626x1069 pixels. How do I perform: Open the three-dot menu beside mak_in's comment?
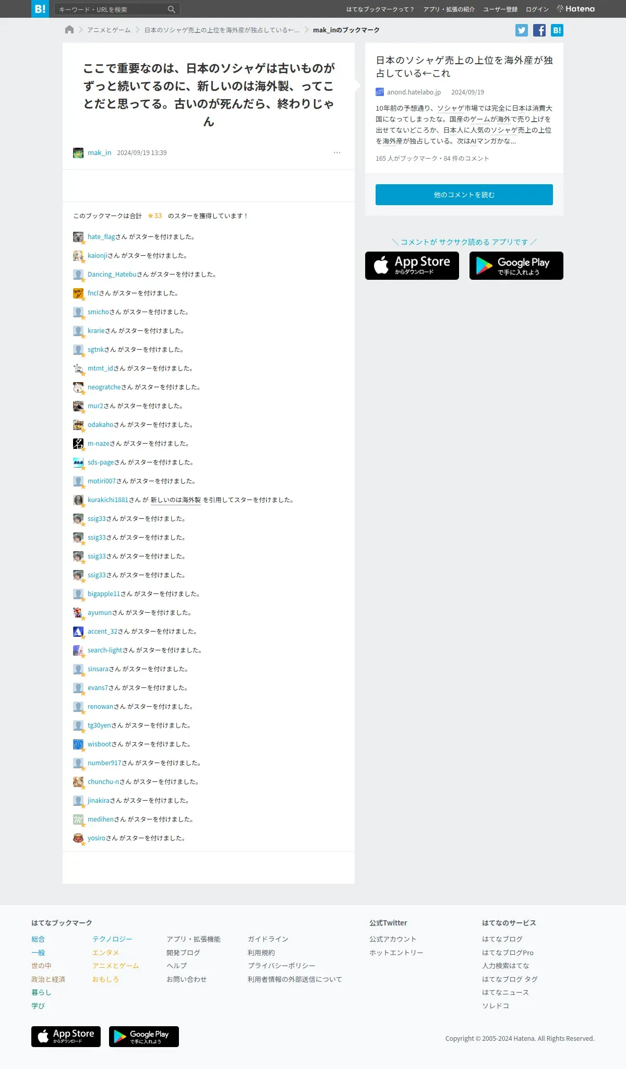pyautogui.click(x=337, y=152)
